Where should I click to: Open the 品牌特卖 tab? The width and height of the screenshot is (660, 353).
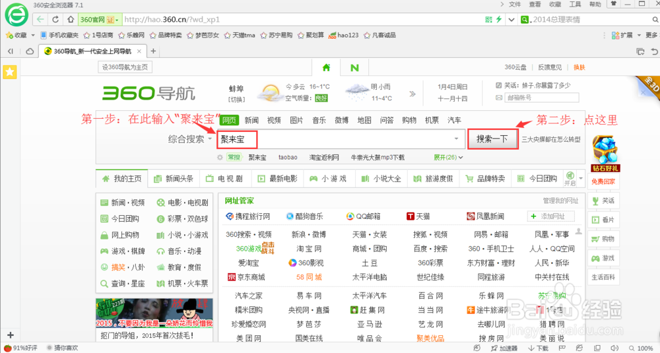(485, 179)
